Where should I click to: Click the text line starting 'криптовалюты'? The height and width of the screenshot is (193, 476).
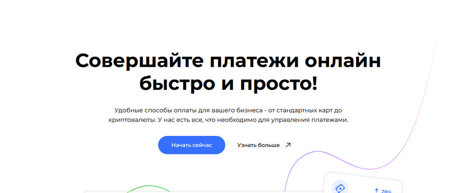point(228,120)
